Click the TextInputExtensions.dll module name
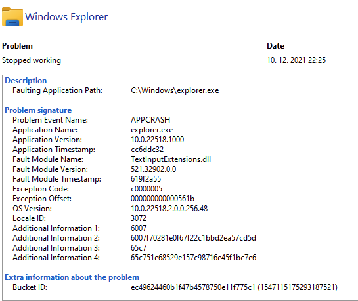This screenshot has width=358, height=301. click(x=171, y=159)
